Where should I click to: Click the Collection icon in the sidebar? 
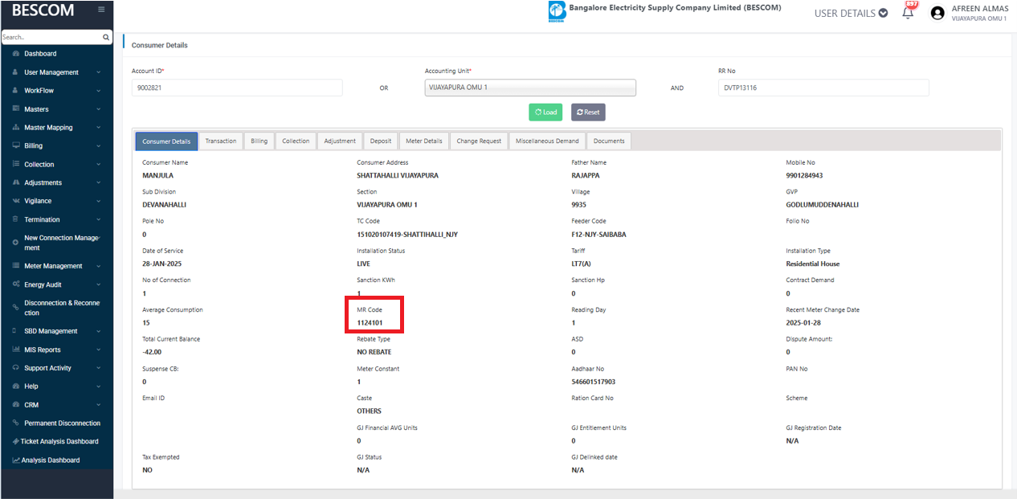pos(16,165)
